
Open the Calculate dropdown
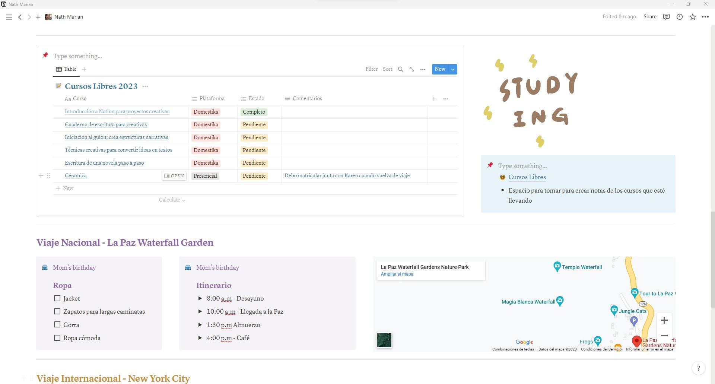(172, 200)
